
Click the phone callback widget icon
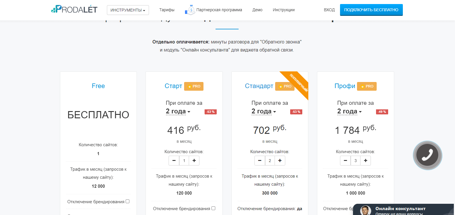tap(427, 155)
